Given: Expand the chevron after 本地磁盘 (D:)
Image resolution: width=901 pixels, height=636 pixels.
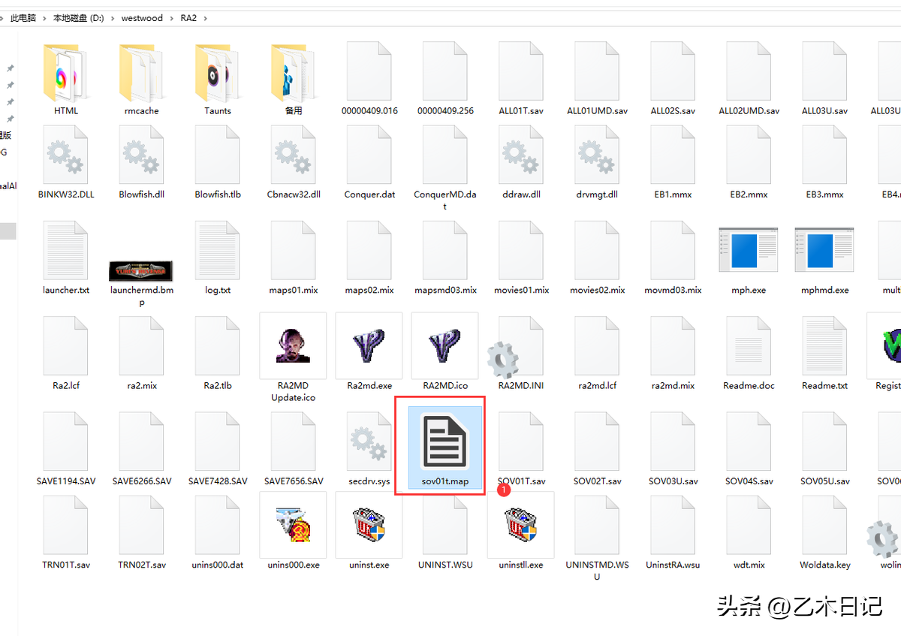Looking at the screenshot, I should pyautogui.click(x=113, y=18).
